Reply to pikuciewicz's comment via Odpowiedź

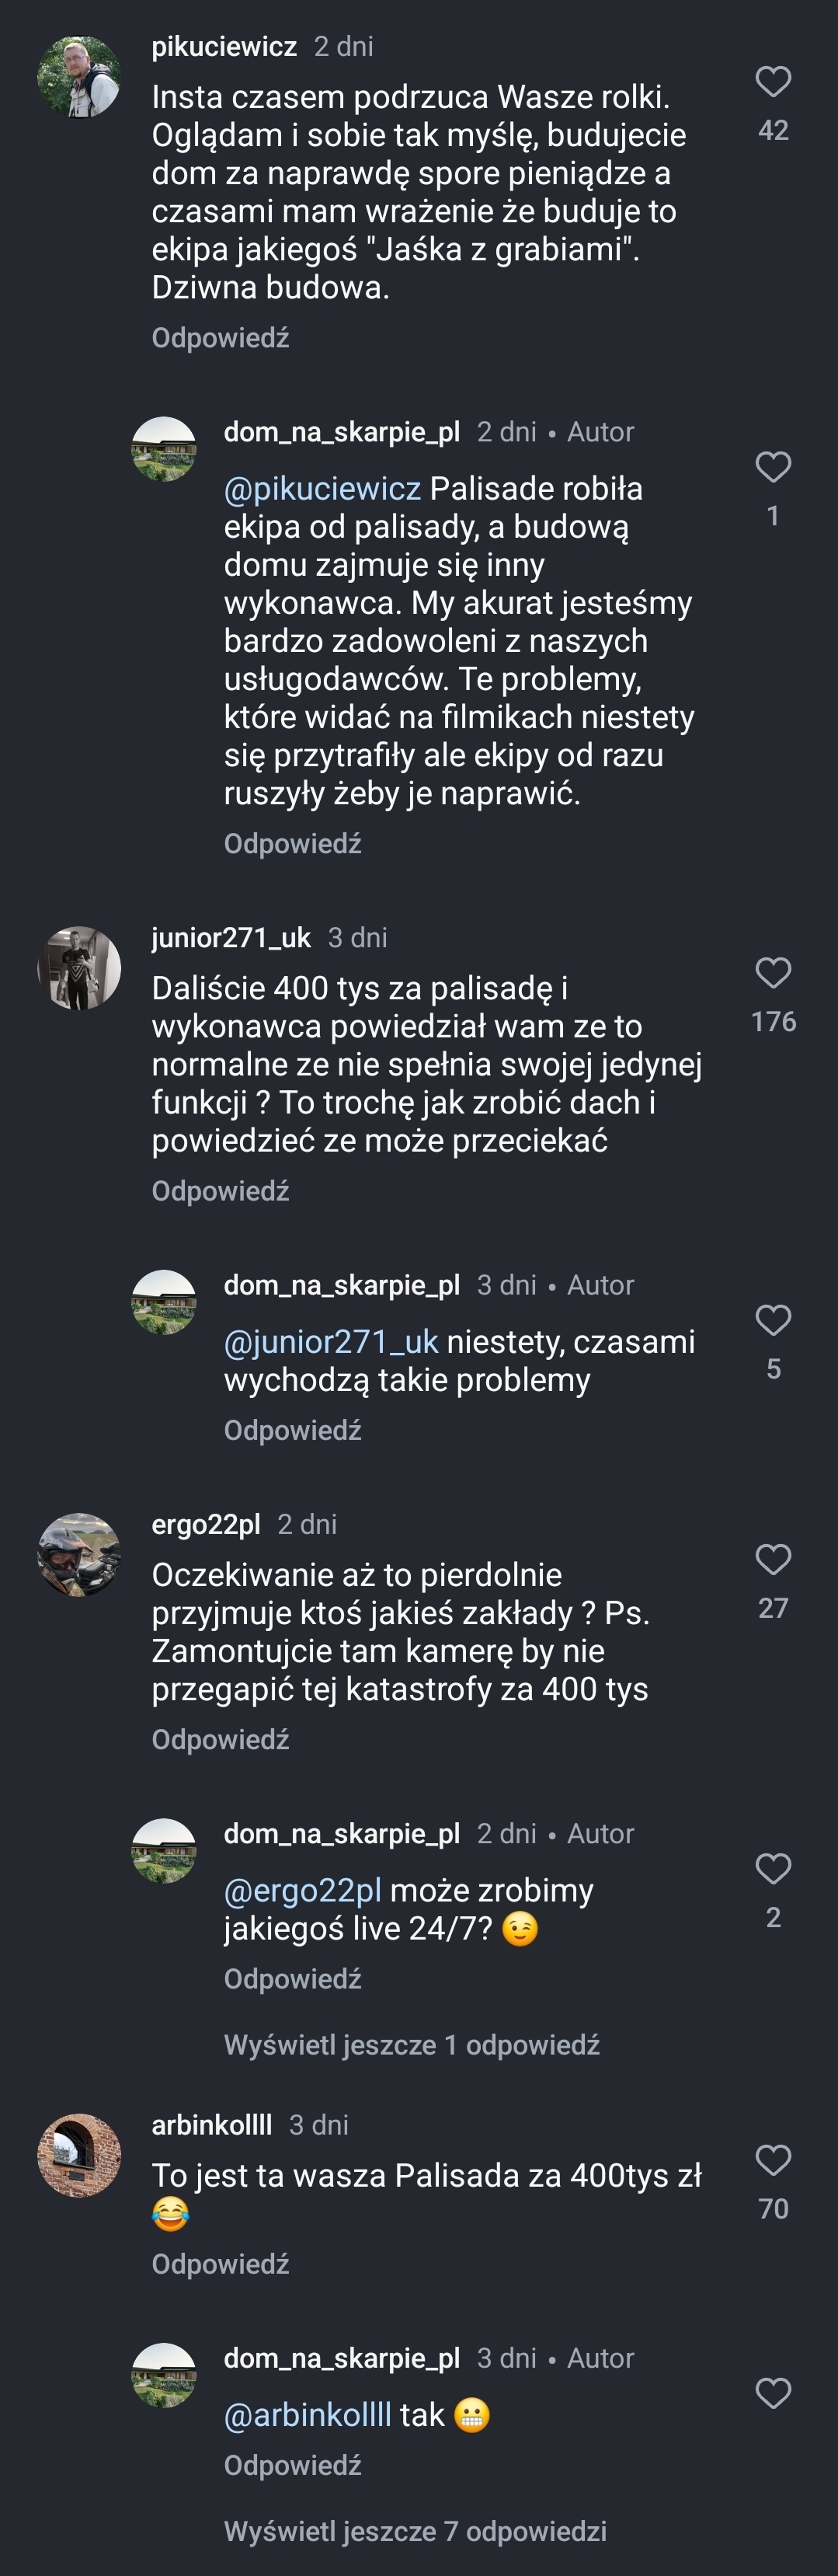220,338
